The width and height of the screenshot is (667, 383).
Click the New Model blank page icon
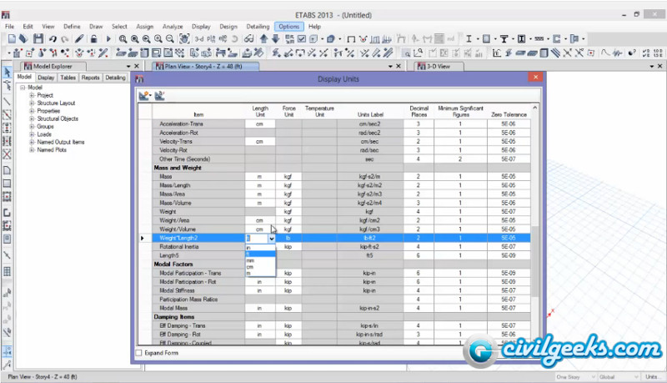coord(10,38)
